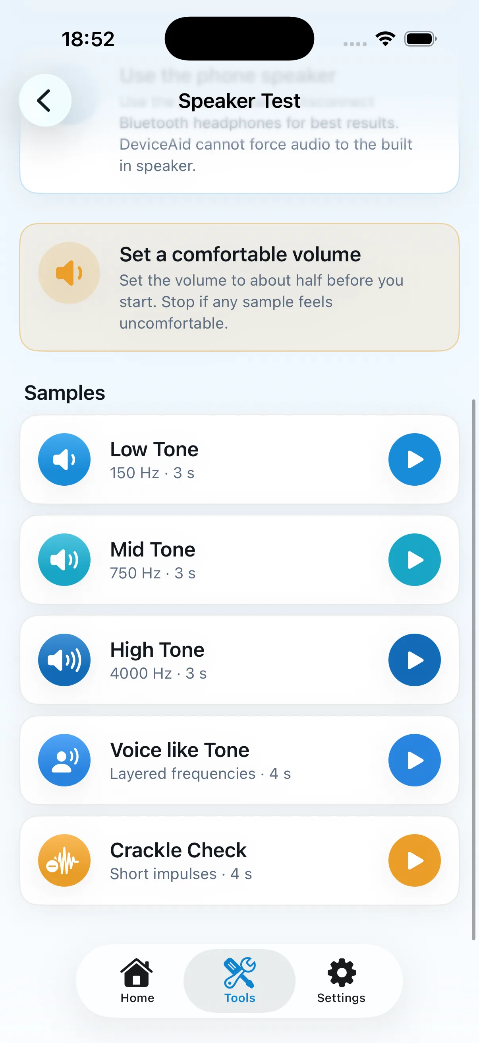Play the Voice like Tone sample
479x1043 pixels.
[414, 760]
